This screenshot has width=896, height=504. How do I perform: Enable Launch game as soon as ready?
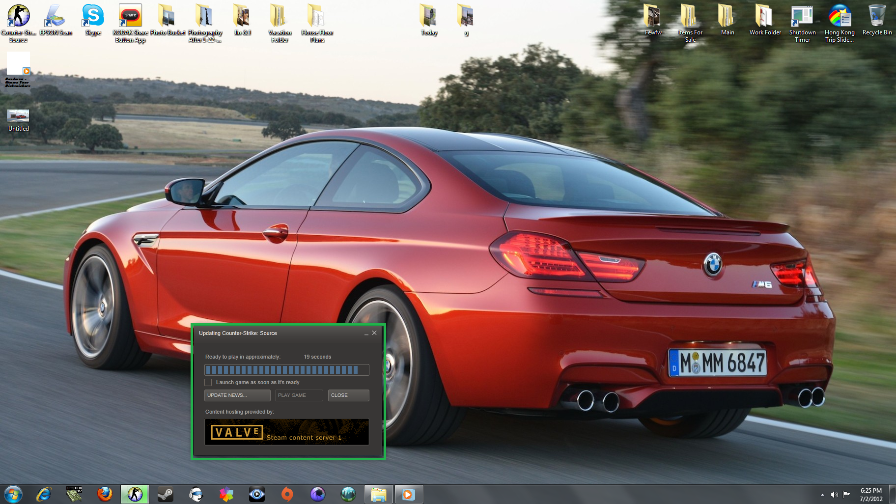[x=208, y=382]
